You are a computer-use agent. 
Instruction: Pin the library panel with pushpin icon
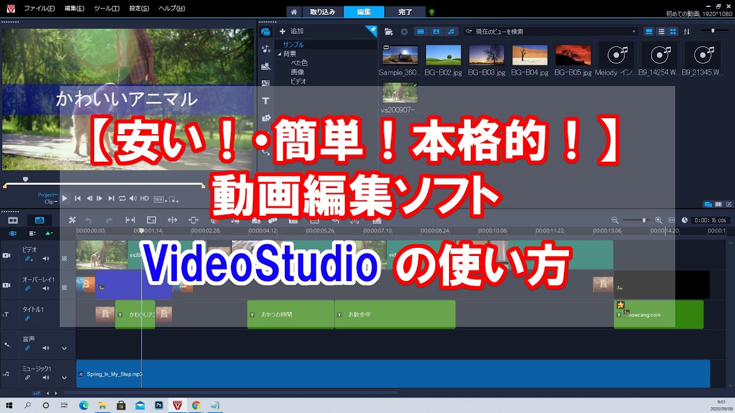[372, 30]
